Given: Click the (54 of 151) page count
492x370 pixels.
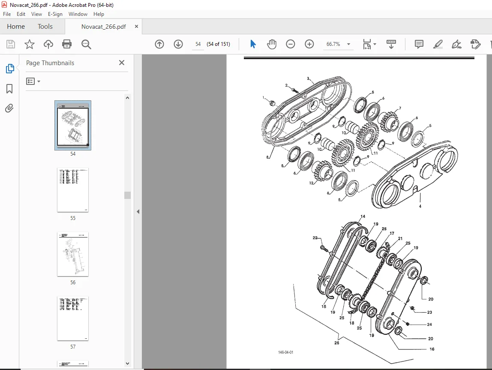Looking at the screenshot, I should click(219, 44).
